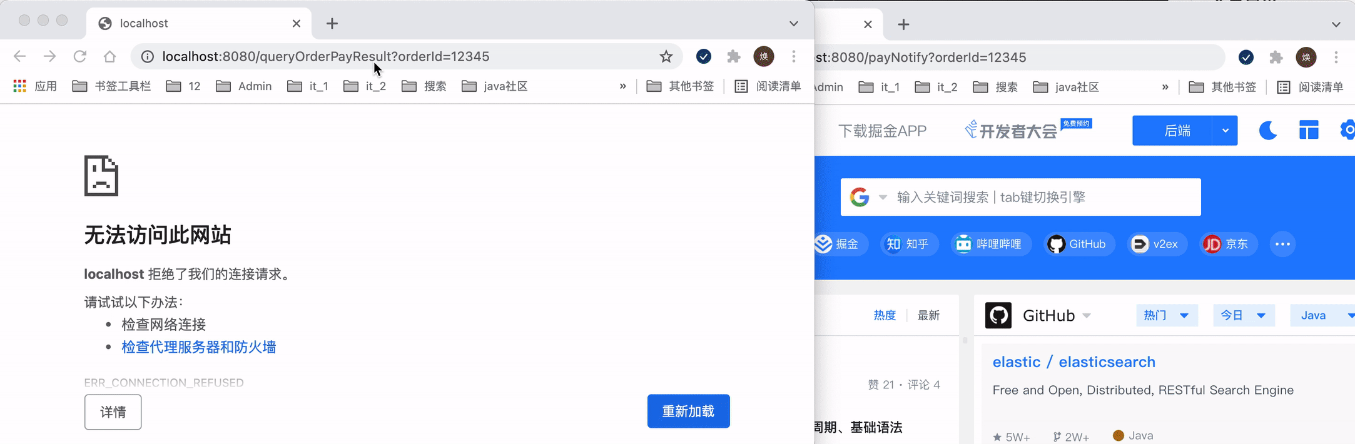Open the v2ex shortcut chip

(1157, 244)
